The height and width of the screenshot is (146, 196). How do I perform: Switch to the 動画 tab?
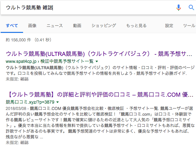coord(77,26)
